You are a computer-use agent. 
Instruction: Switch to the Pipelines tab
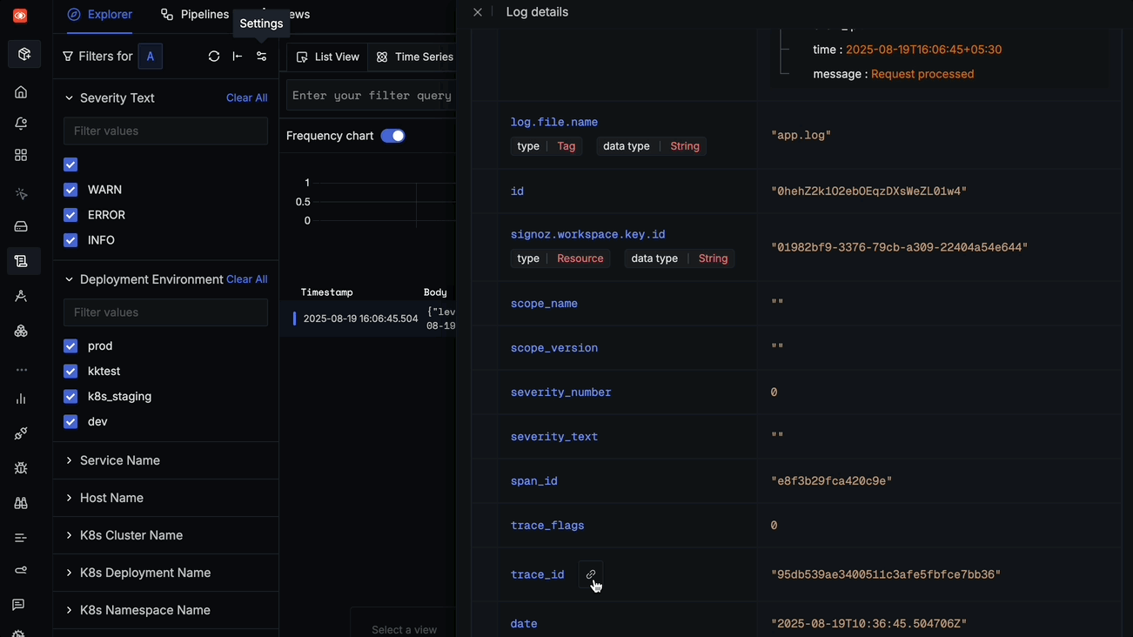(x=195, y=15)
